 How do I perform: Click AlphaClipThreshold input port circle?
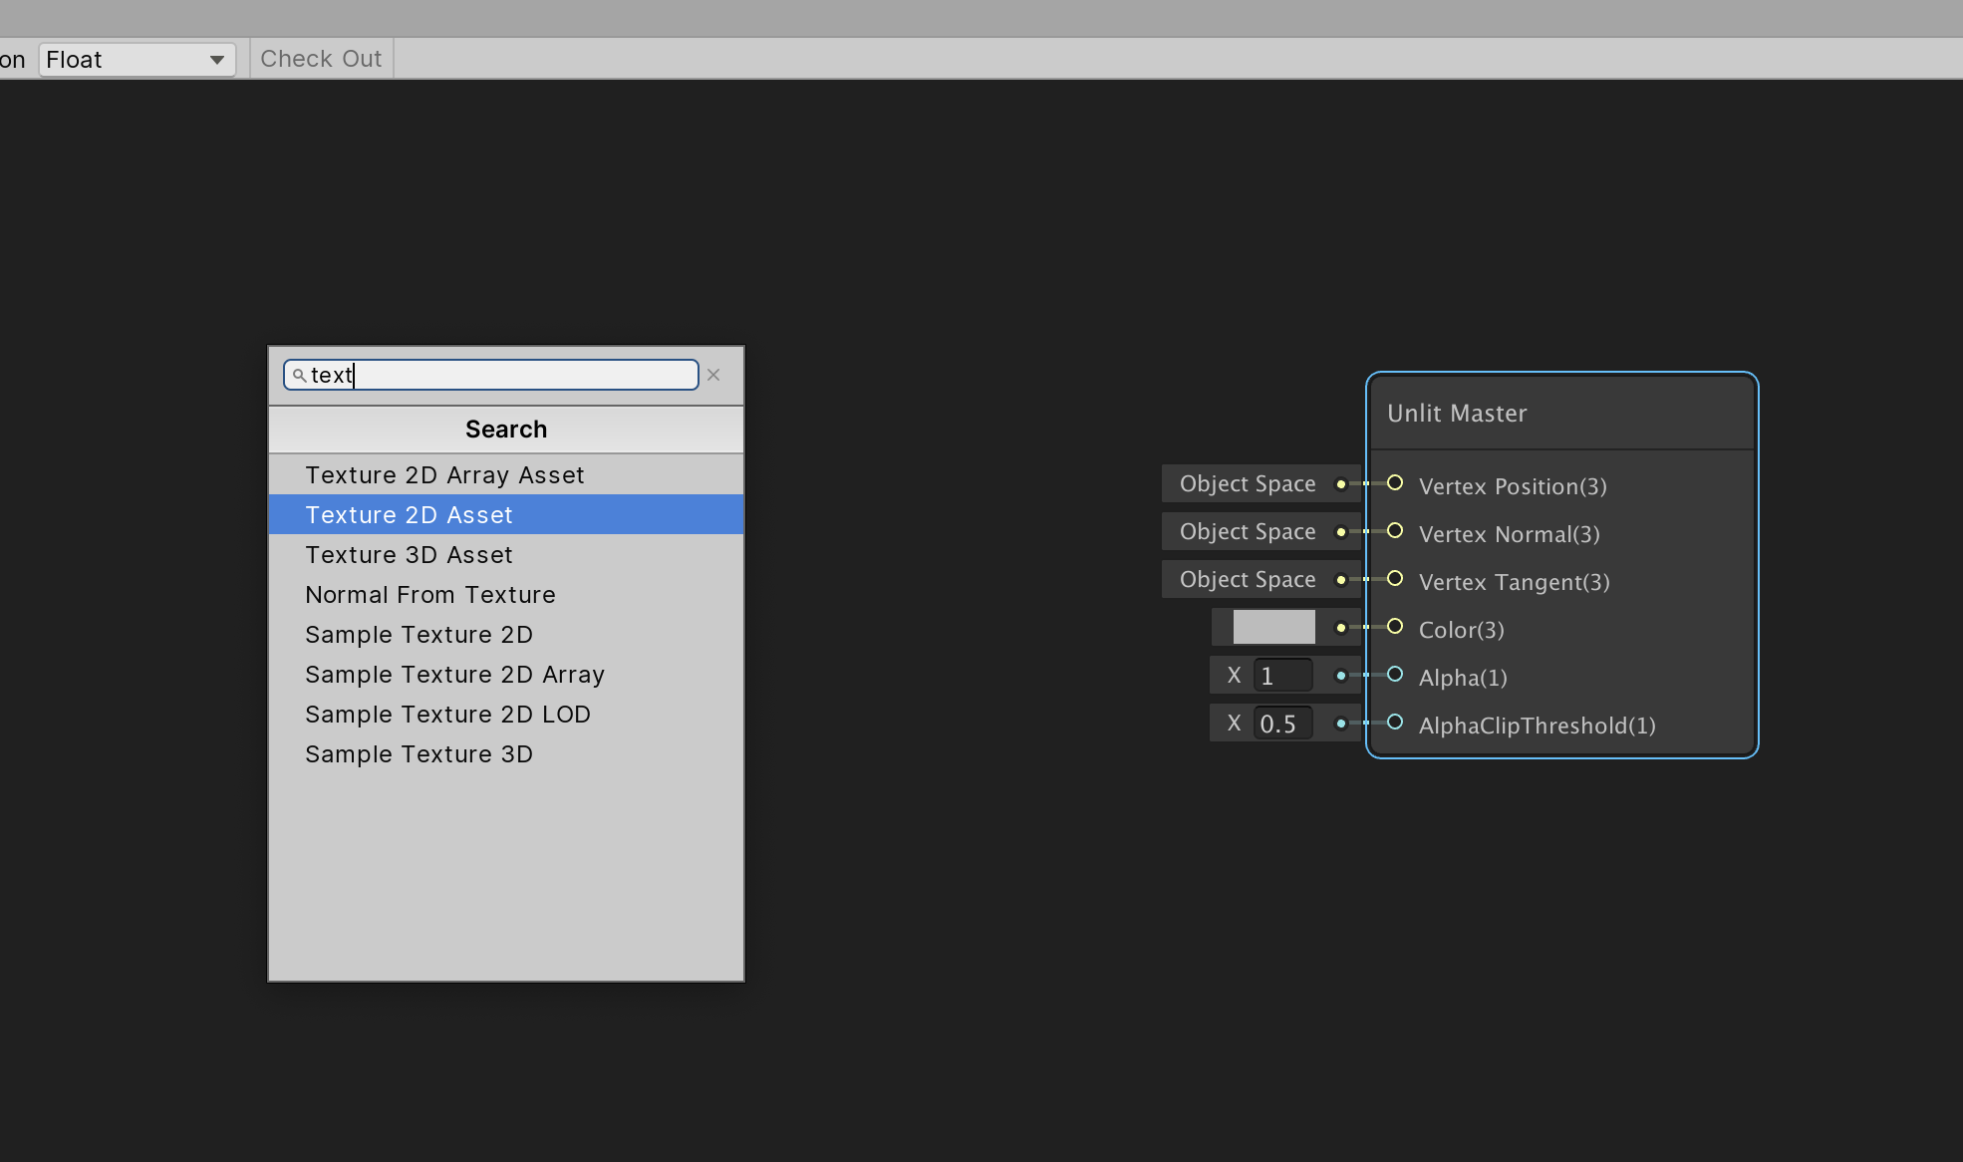tap(1395, 723)
